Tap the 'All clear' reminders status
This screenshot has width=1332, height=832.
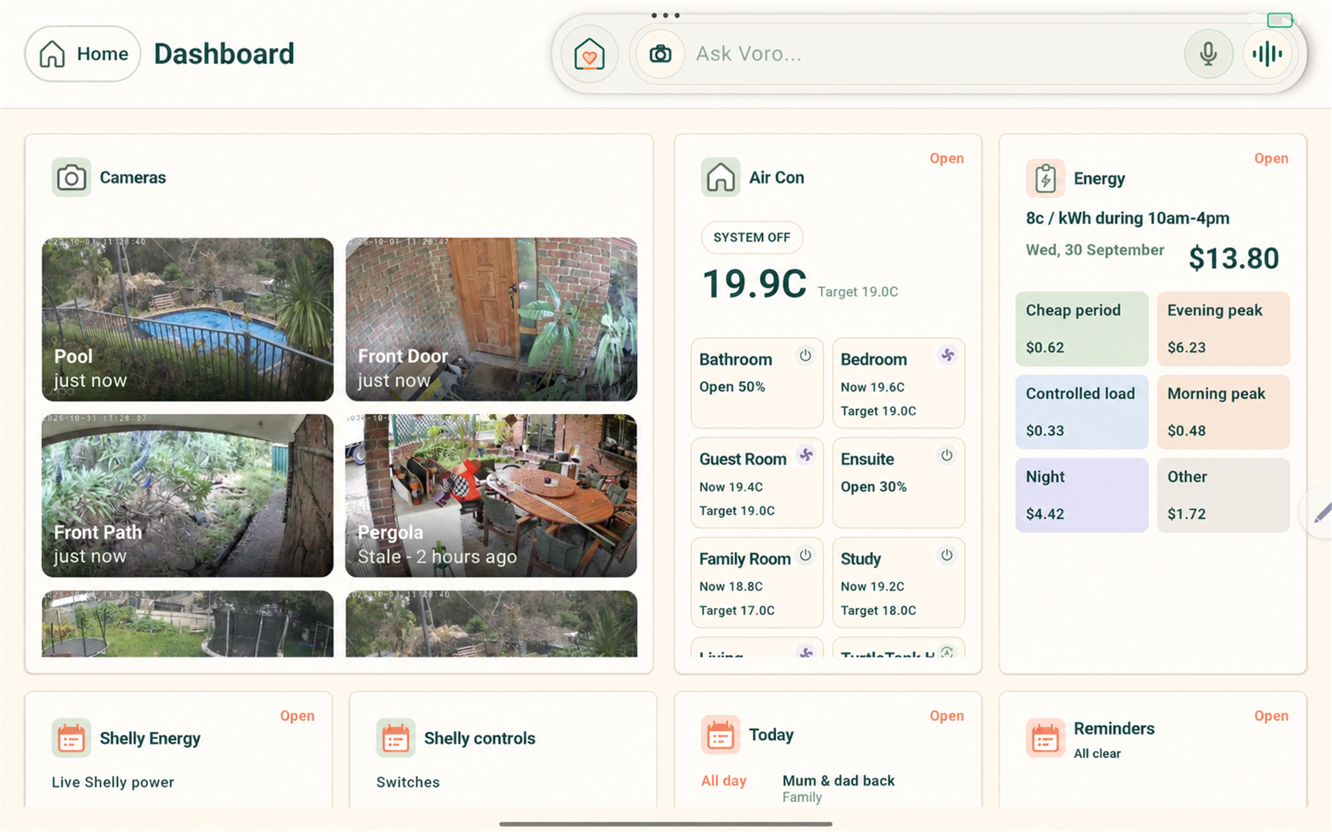(x=1097, y=753)
